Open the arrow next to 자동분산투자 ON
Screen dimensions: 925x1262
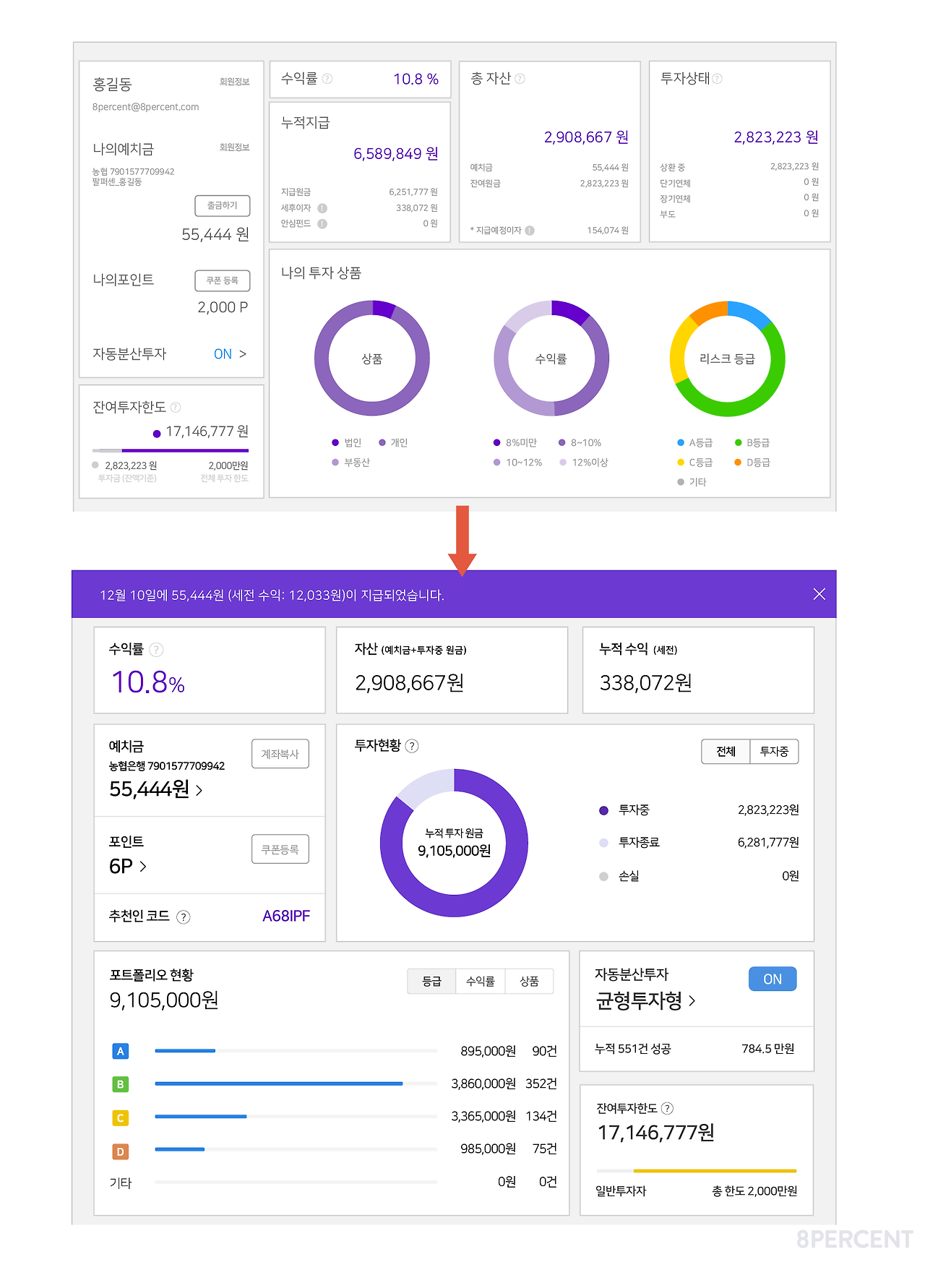243,354
